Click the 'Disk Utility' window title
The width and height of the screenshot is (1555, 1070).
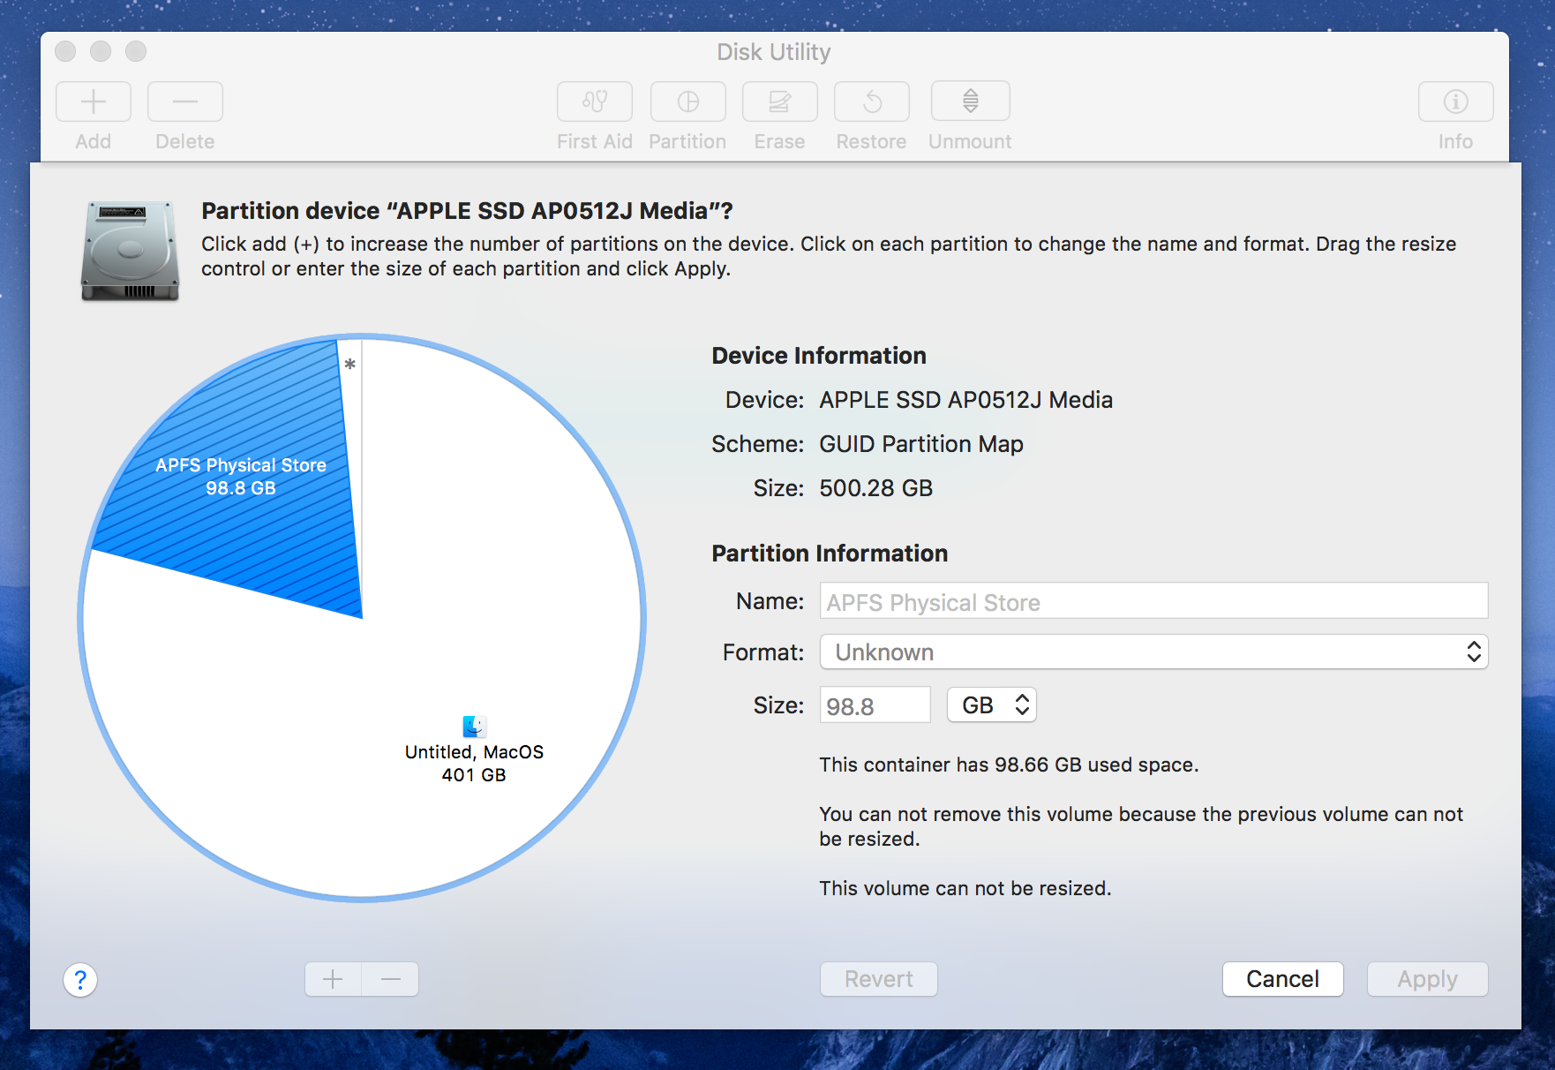(x=774, y=52)
